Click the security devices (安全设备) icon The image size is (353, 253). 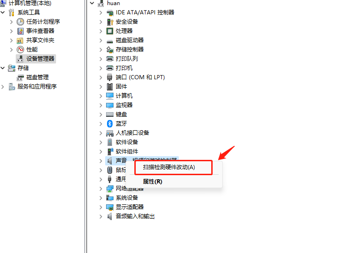coord(110,22)
